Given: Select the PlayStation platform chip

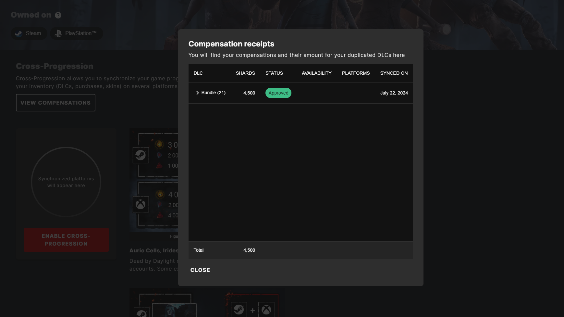Looking at the screenshot, I should pos(77,33).
